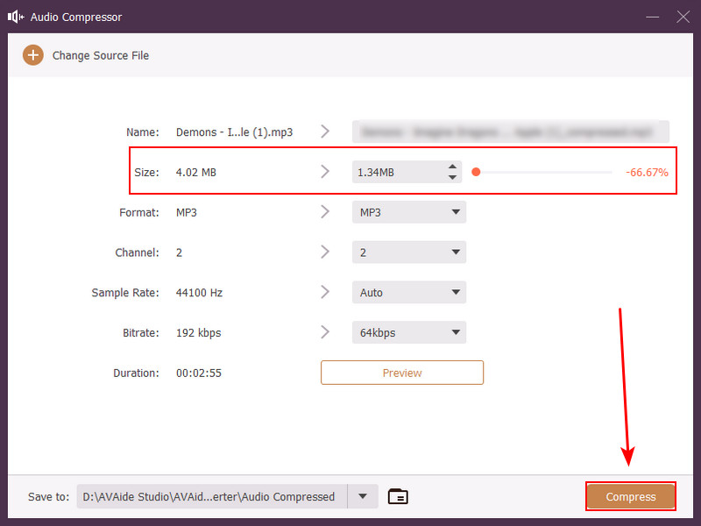Click the Audio Compressor speaker icon
701x526 pixels.
15,17
